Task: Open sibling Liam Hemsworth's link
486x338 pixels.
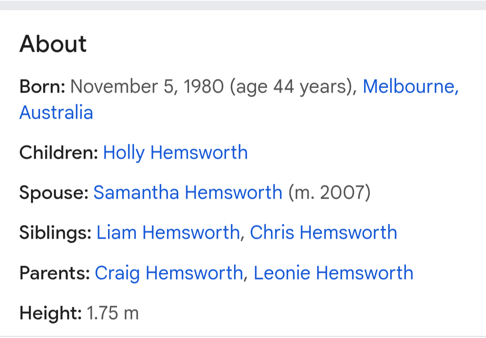Action: pyautogui.click(x=168, y=233)
